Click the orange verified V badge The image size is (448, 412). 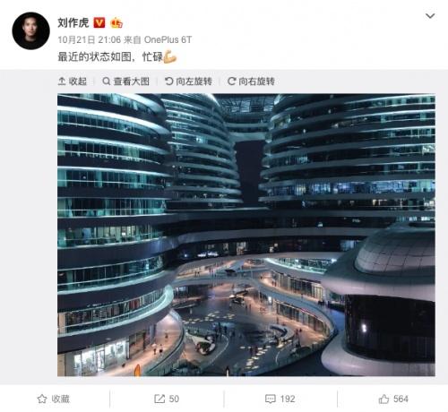click(x=99, y=22)
